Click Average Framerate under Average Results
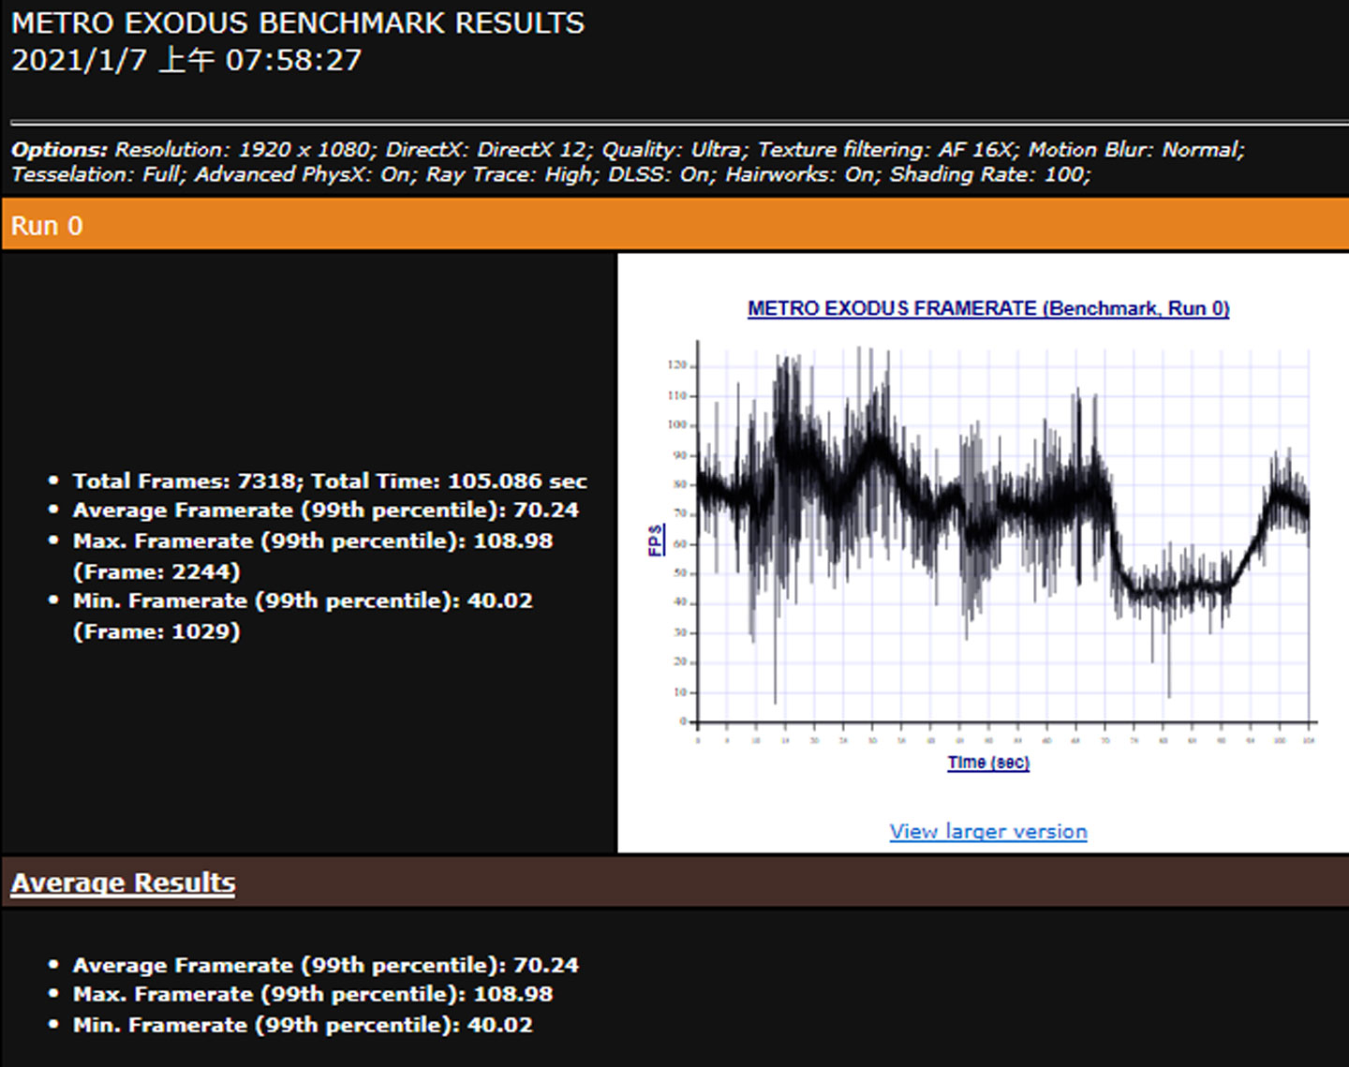This screenshot has width=1349, height=1067. (325, 965)
